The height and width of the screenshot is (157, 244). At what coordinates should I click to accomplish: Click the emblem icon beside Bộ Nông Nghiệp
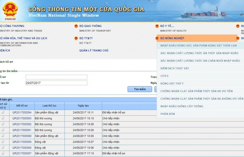(x=157, y=38)
